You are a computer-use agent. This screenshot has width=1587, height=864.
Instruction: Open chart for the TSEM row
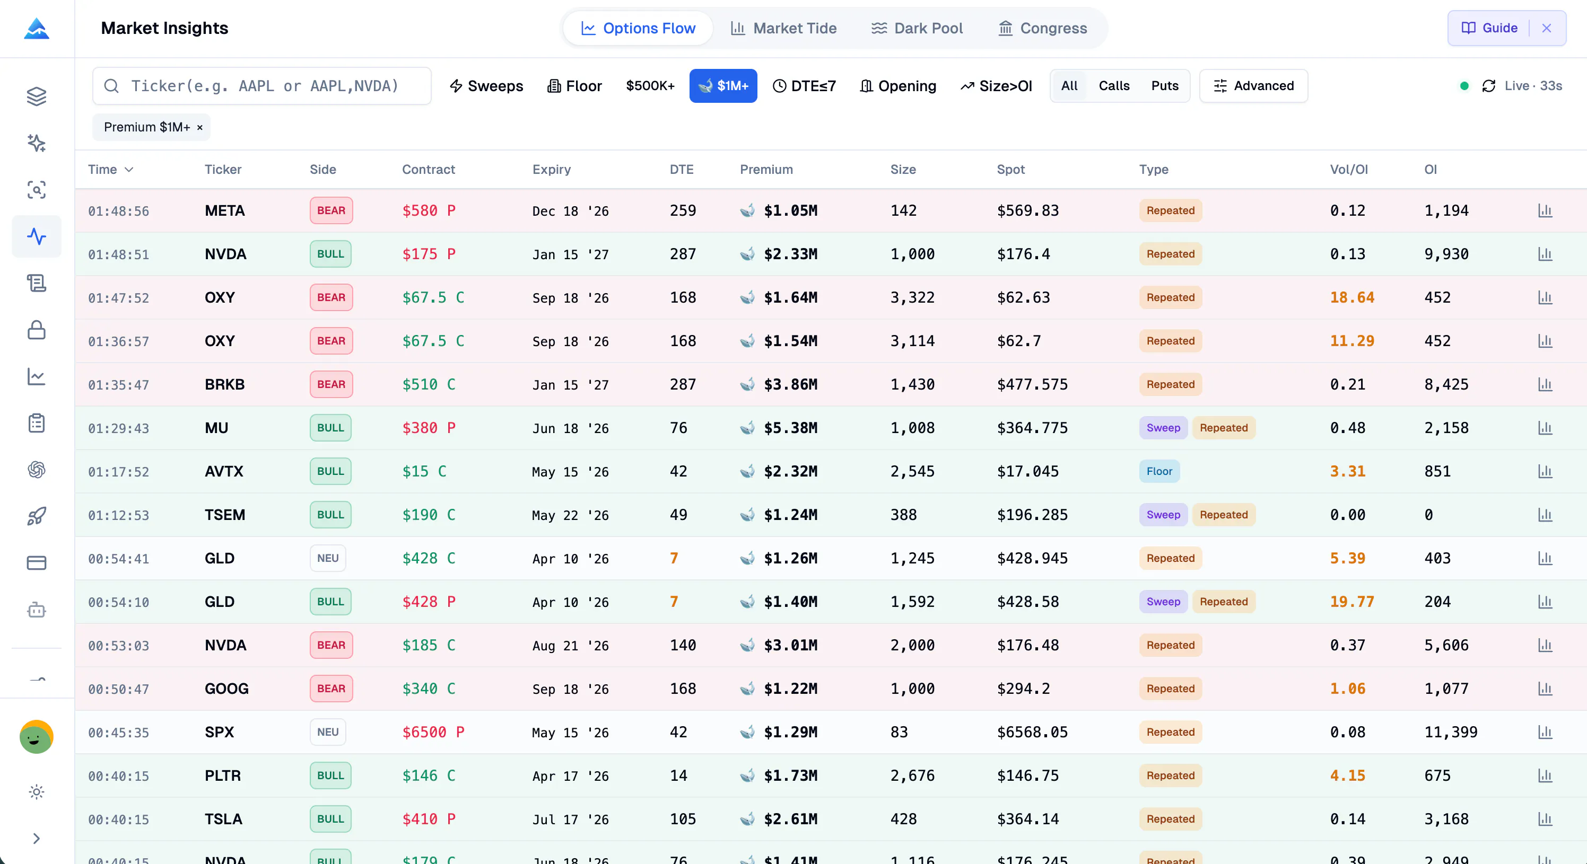pyautogui.click(x=1545, y=515)
